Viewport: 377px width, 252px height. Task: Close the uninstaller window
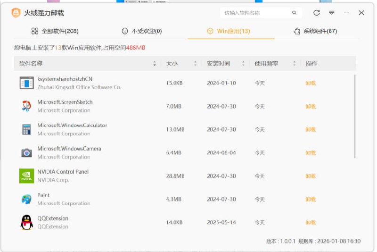361,13
